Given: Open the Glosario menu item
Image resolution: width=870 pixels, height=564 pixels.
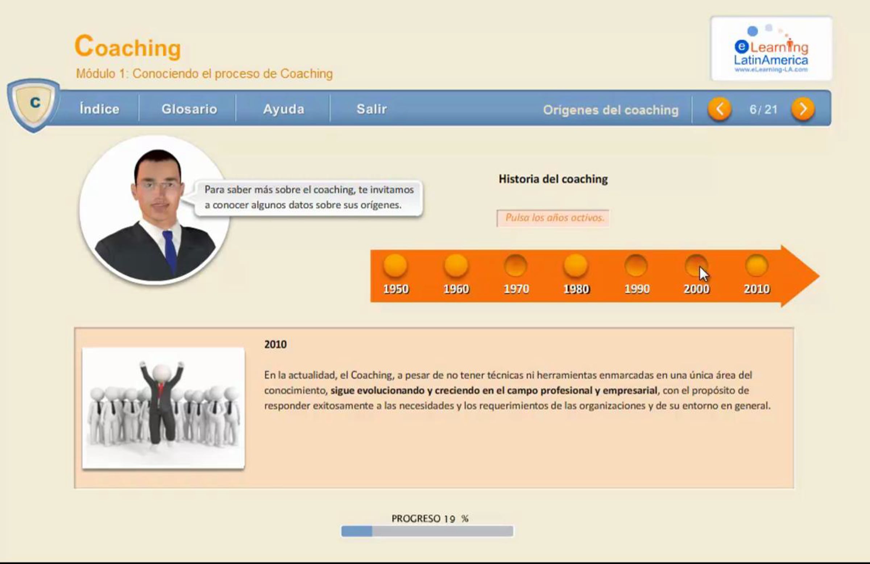Looking at the screenshot, I should (x=189, y=109).
